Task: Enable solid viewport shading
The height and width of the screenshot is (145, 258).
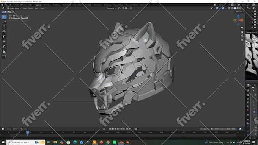Action: (235, 8)
